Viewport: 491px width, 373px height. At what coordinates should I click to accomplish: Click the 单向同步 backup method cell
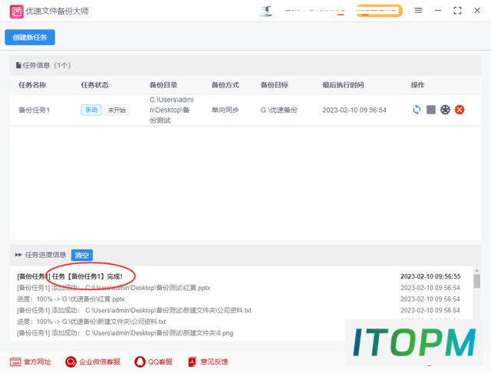point(225,110)
